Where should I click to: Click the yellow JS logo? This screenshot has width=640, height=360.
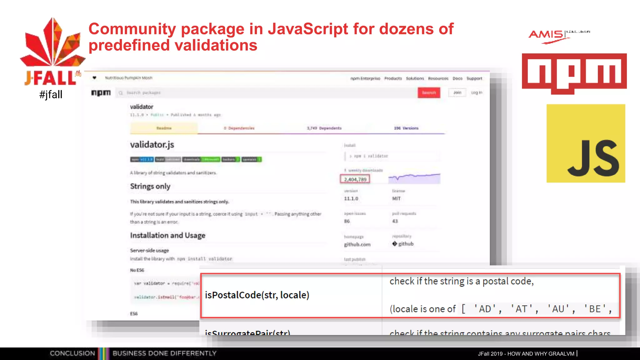[586, 143]
